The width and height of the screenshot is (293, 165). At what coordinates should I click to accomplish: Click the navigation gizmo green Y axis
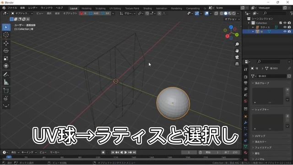coord(237,35)
